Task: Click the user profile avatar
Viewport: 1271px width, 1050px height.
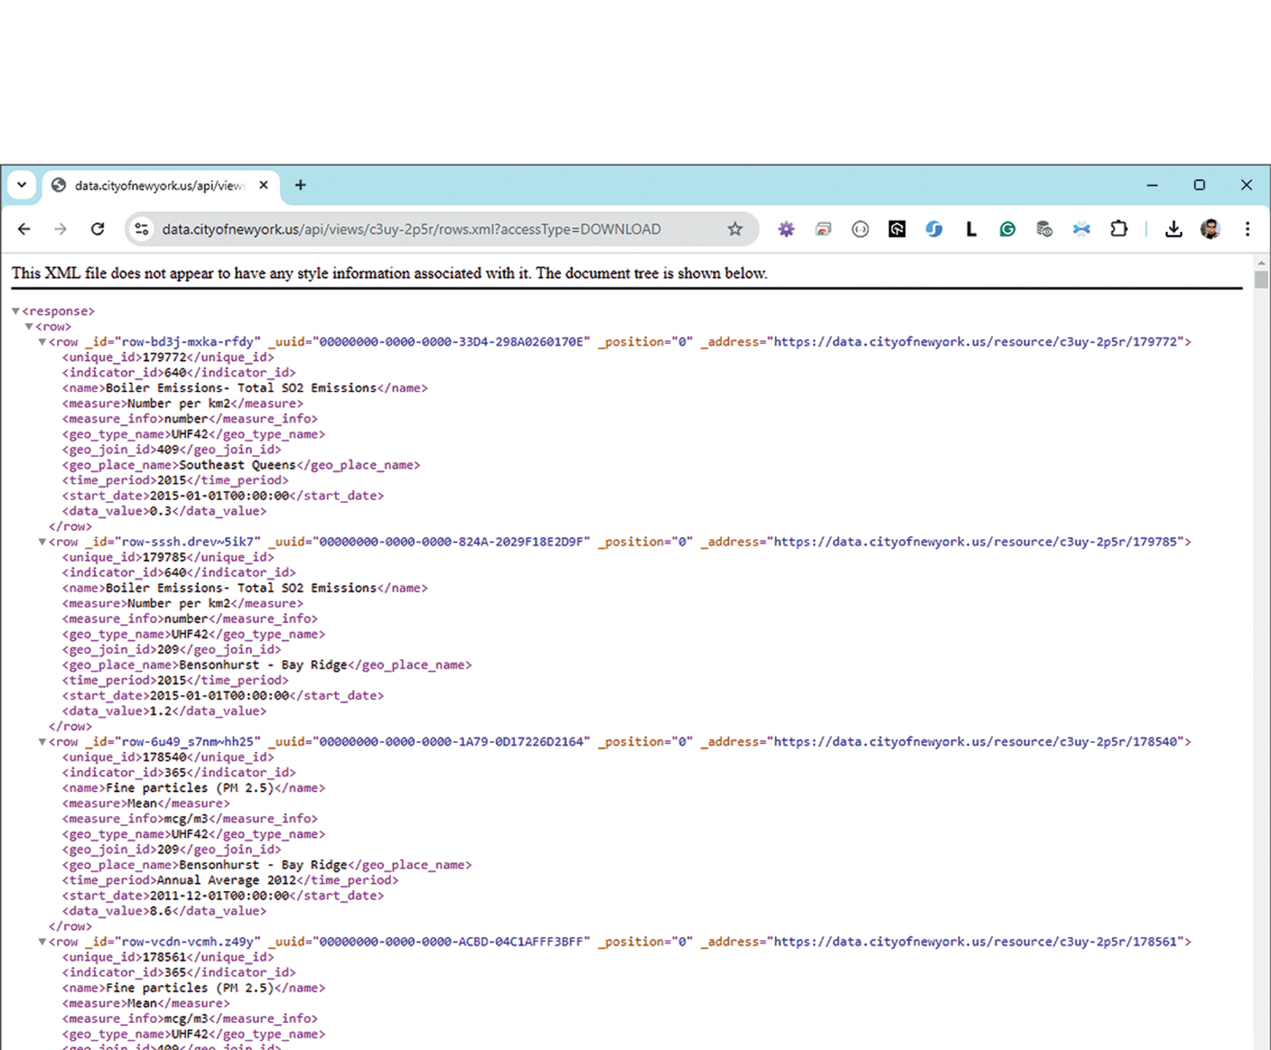Action: (1210, 229)
